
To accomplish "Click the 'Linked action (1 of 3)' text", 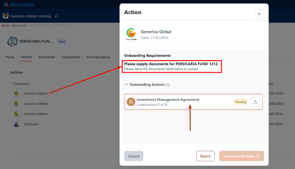I will point(152,105).
